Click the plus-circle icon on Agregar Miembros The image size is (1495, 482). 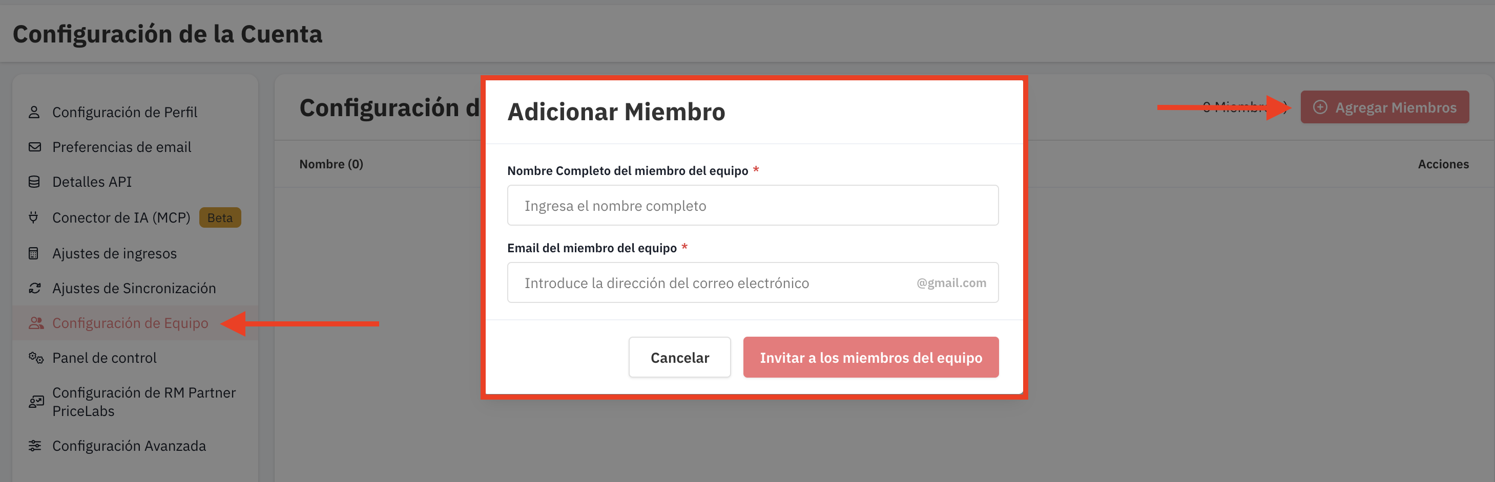pyautogui.click(x=1320, y=107)
